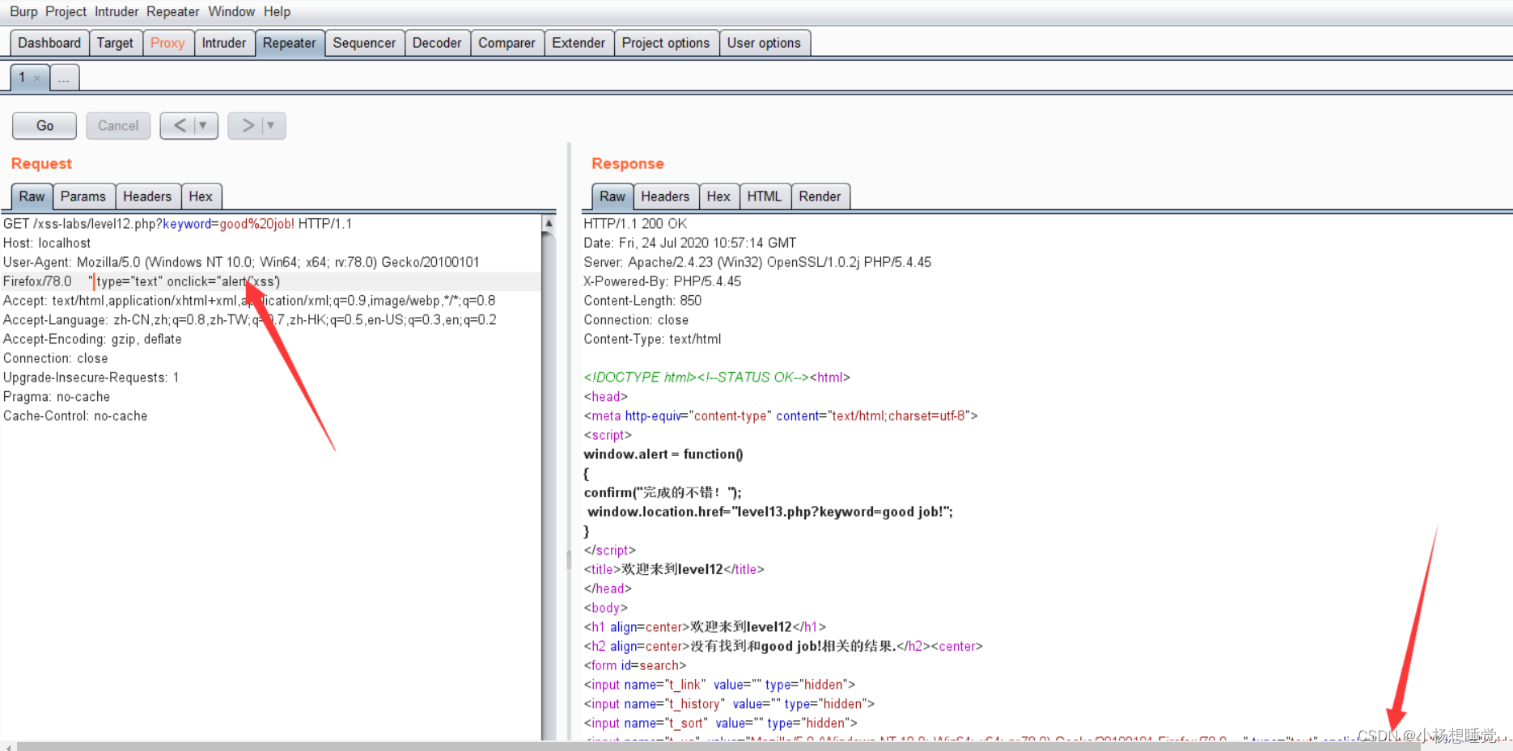1513x751 pixels.
Task: Click the HTTP/1.1 200 OK status line
Action: click(635, 224)
